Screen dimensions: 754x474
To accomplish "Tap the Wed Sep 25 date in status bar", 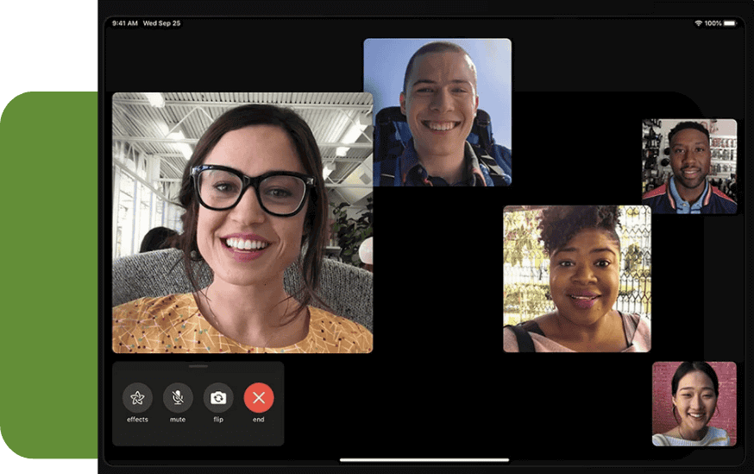I will (x=161, y=23).
